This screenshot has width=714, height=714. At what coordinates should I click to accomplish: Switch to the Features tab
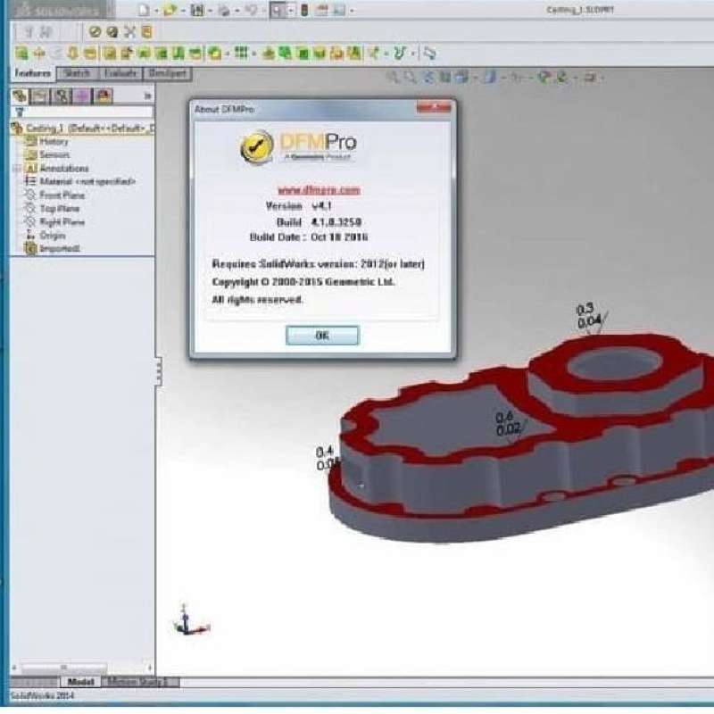click(33, 73)
